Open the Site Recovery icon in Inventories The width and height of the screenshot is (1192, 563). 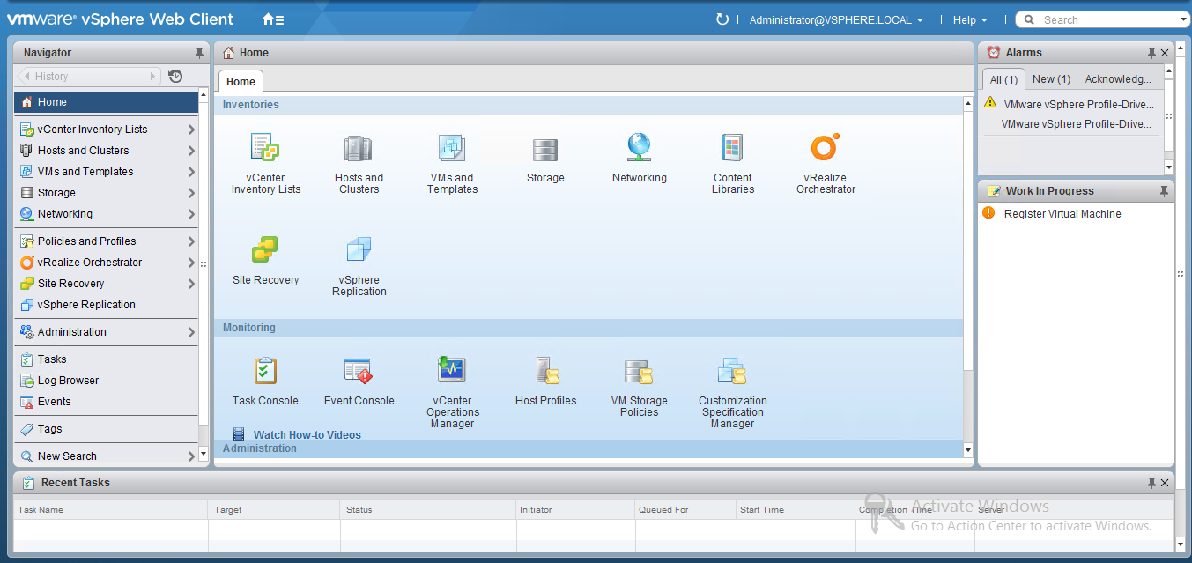[x=265, y=250]
